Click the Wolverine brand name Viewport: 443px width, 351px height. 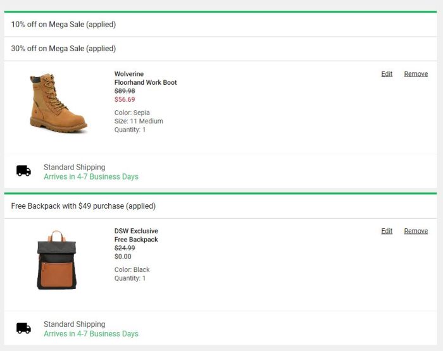[129, 74]
